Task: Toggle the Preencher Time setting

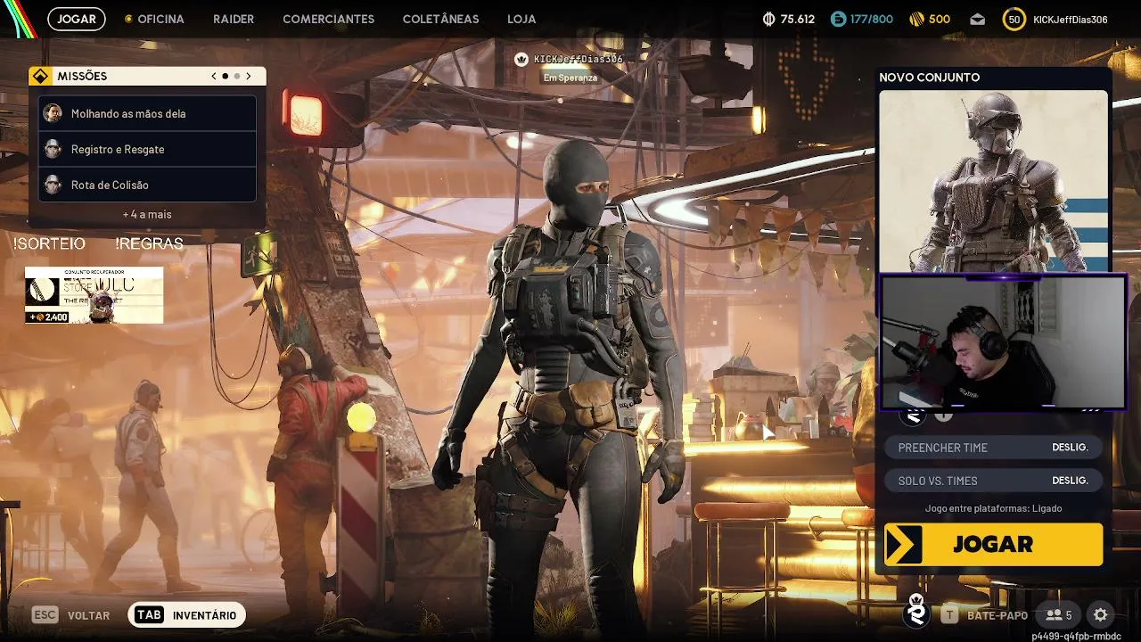Action: click(x=993, y=448)
